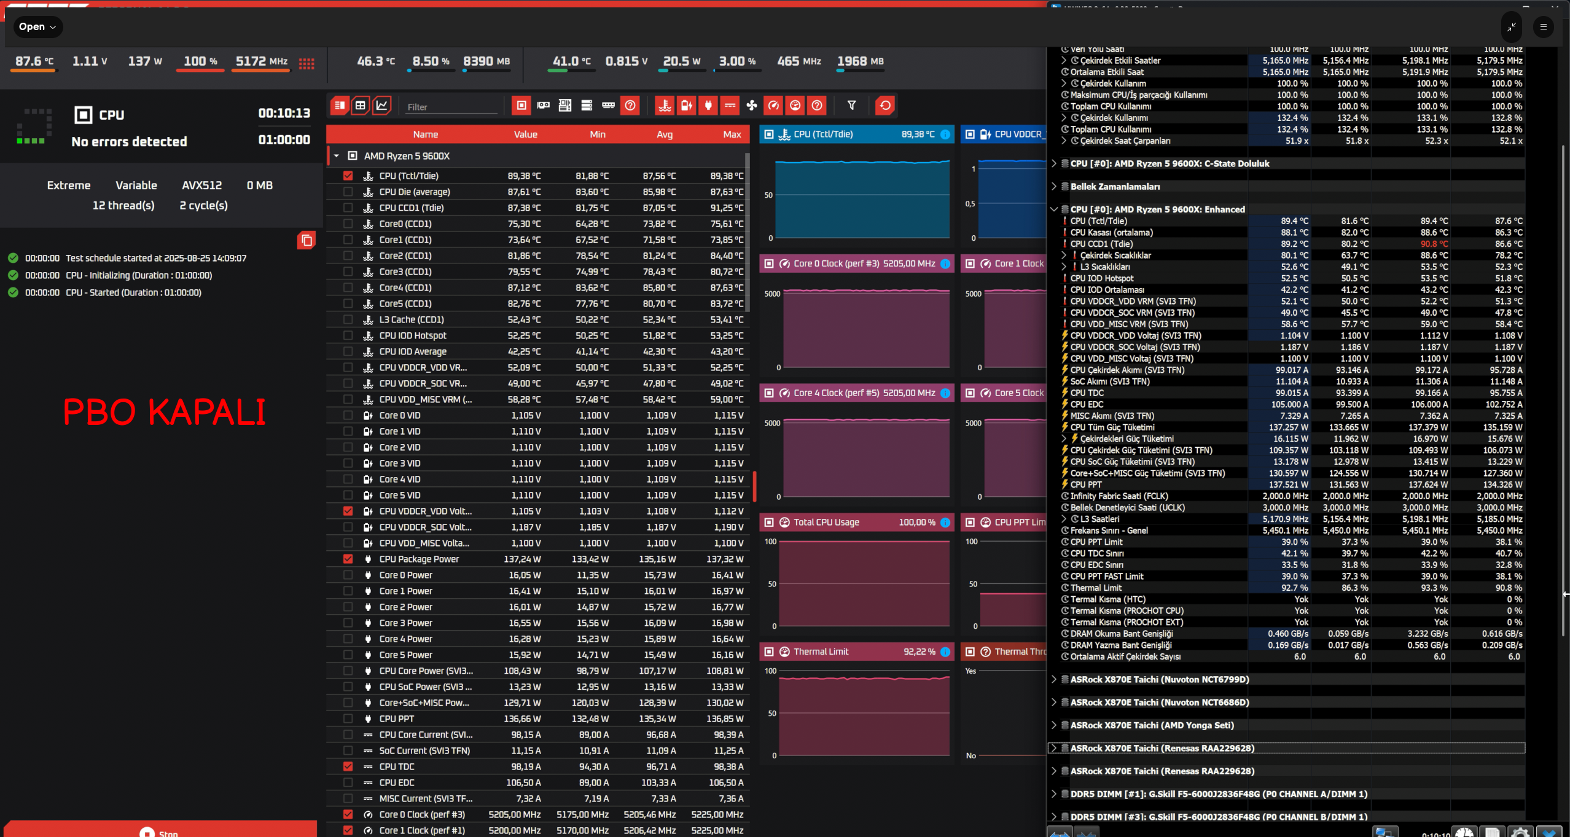
Task: Expand Çekirdek Sıcaklıklar row in HWiNFO
Action: (1064, 255)
